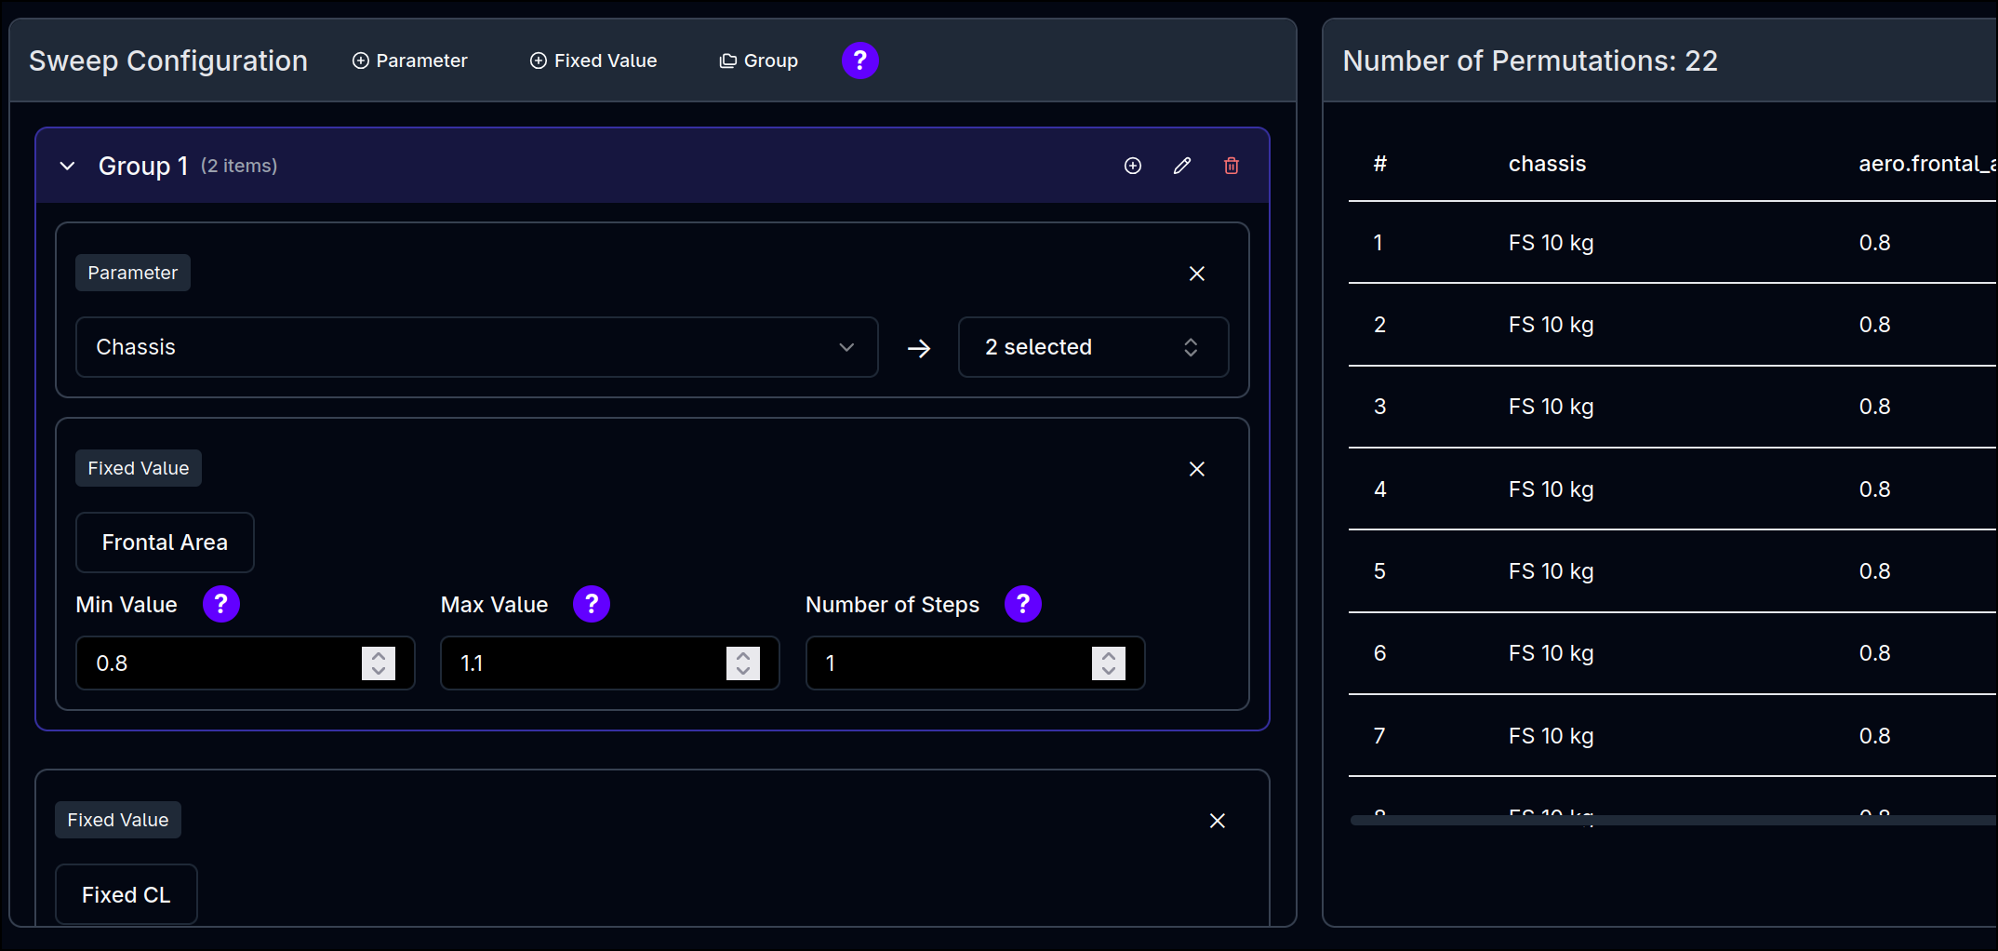This screenshot has height=951, width=1998.
Task: Remove the Chassis parameter card
Action: 1196,274
